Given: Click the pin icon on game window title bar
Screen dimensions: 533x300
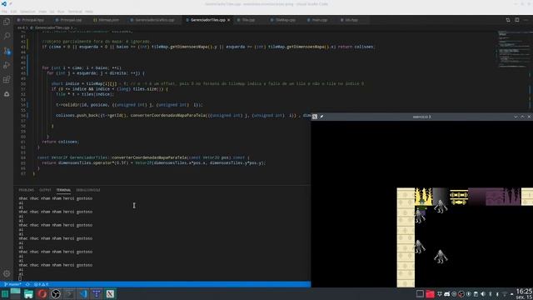Looking at the screenshot, I should click(321, 117).
